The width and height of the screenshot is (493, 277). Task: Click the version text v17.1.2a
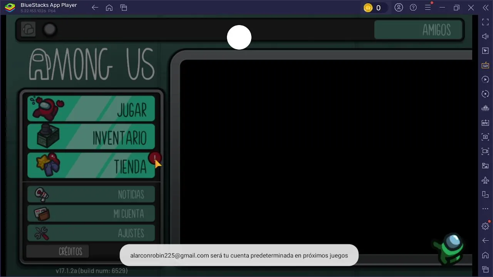[x=92, y=271]
